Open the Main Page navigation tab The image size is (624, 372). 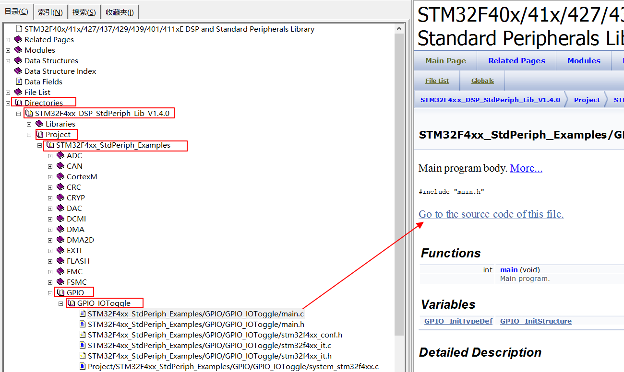445,60
